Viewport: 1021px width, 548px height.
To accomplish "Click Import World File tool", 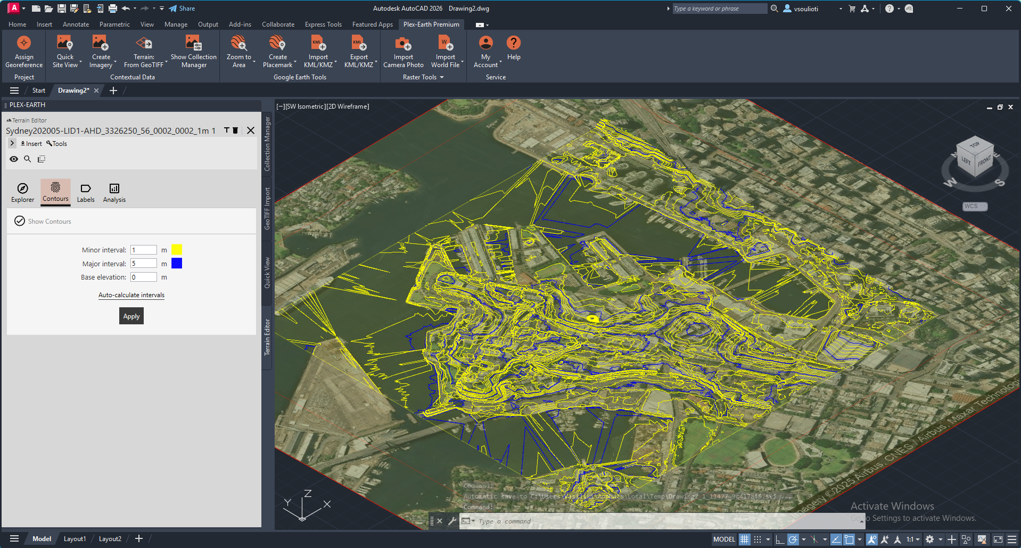I will click(x=445, y=52).
